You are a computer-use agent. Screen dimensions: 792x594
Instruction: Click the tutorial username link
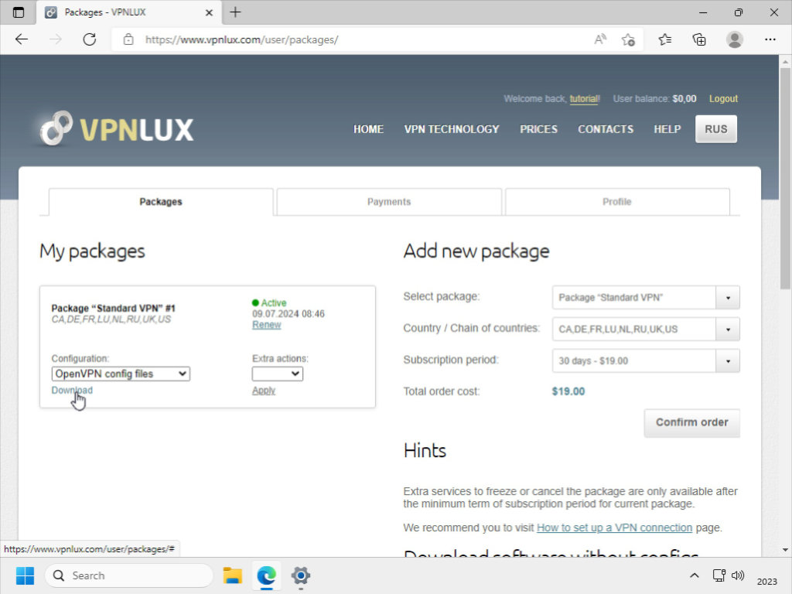[584, 98]
